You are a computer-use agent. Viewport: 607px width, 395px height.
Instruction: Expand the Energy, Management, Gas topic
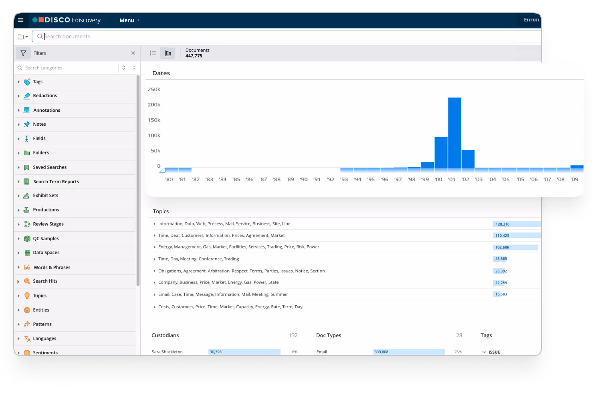pyautogui.click(x=154, y=247)
